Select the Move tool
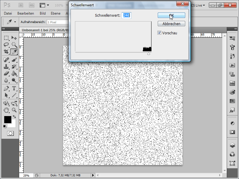The width and height of the screenshot is (239, 179). tap(14, 38)
